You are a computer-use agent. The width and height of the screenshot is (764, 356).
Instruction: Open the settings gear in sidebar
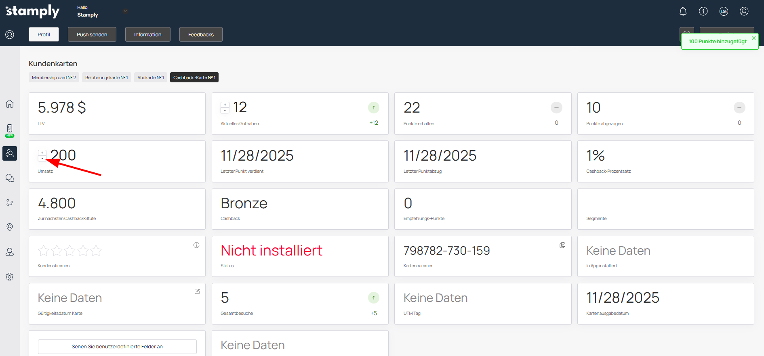[10, 277]
